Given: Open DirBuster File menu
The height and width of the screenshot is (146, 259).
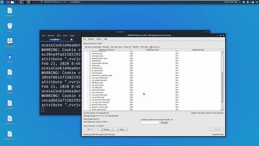Looking at the screenshot, I should pos(85,39).
